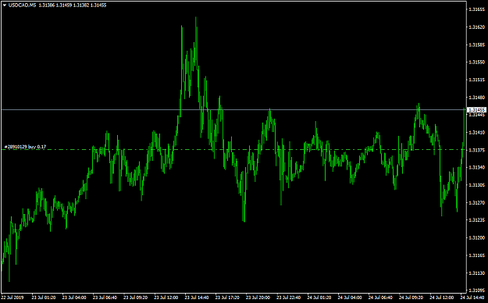Viewport: 488px width, 303px height.
Task: Click the 24 Jul 04:00 time axis label
Action: (350, 298)
